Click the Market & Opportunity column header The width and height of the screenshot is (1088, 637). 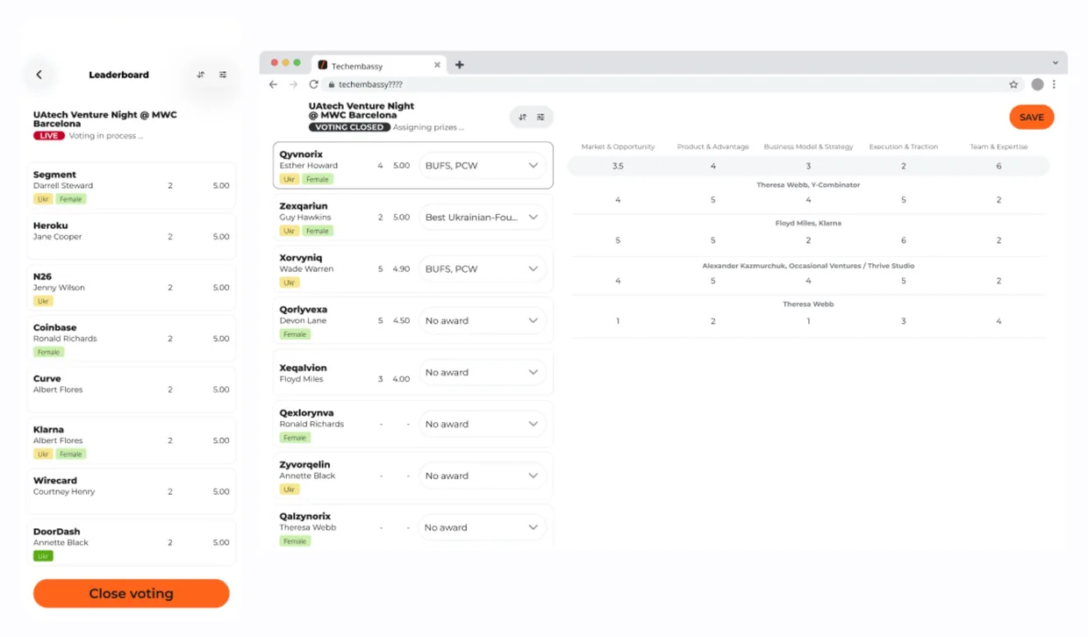618,147
